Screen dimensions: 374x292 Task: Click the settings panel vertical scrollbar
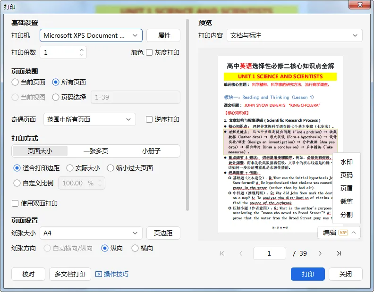pos(187,115)
